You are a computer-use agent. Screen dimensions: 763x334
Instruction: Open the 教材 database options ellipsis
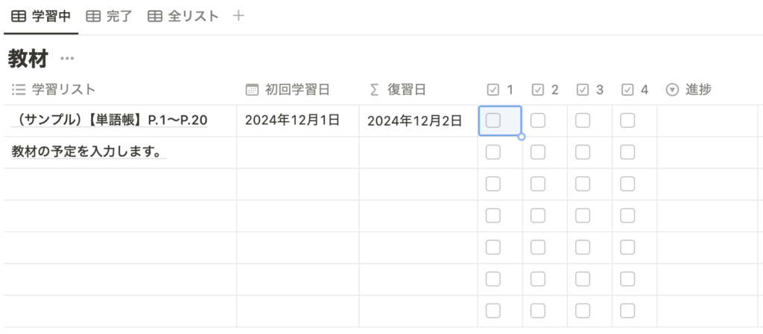pos(67,59)
